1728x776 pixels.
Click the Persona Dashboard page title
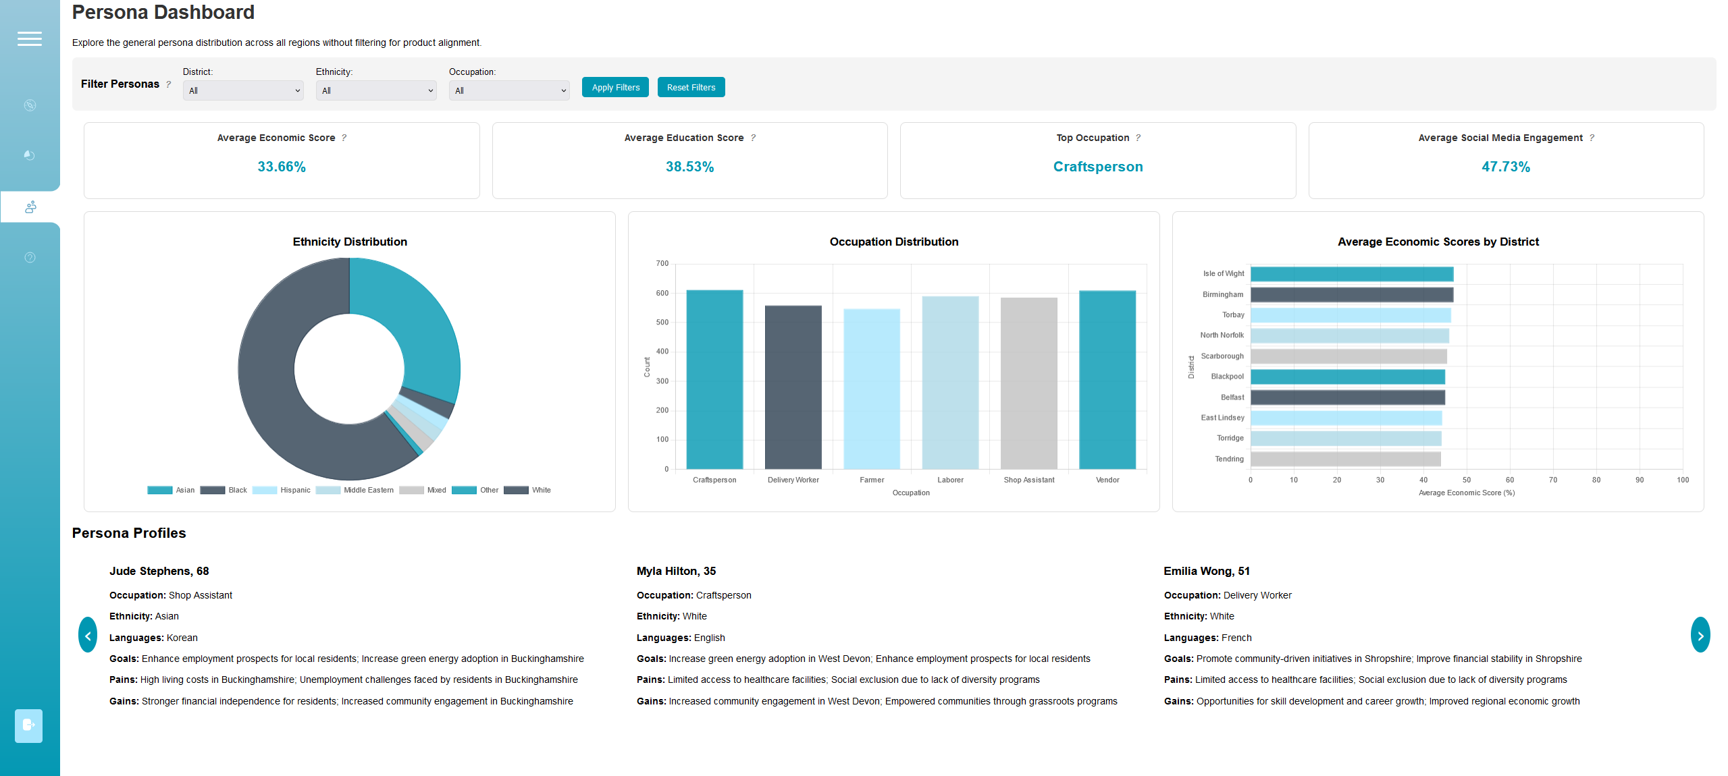point(163,12)
